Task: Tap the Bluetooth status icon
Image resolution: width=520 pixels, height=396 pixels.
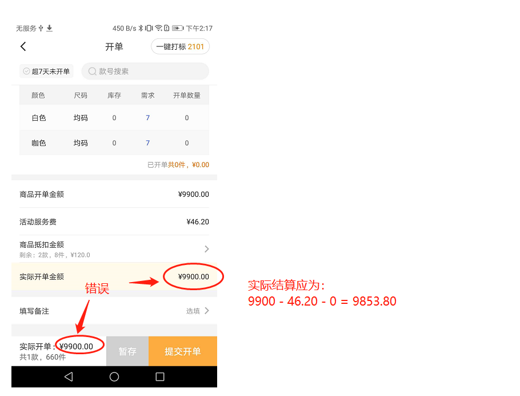Action: click(x=141, y=28)
